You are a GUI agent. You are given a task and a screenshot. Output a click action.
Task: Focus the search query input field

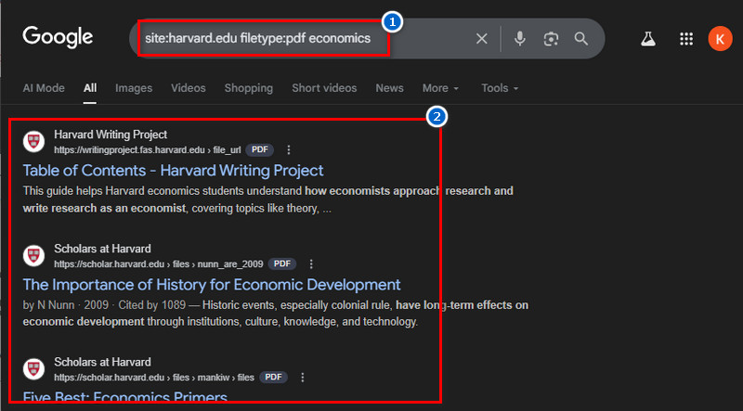click(x=279, y=39)
